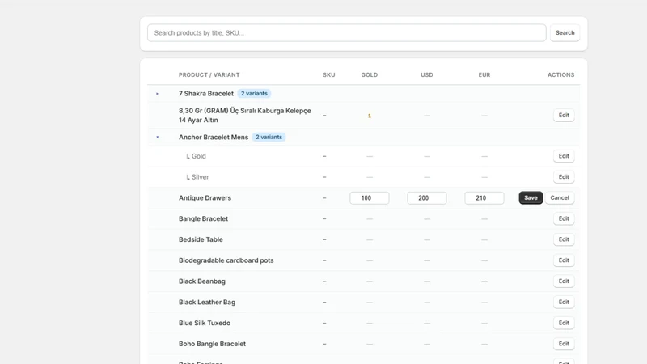This screenshot has height=364, width=647.
Task: Expand the 7 Shakra Bracelet variants arrow
Action: [157, 94]
